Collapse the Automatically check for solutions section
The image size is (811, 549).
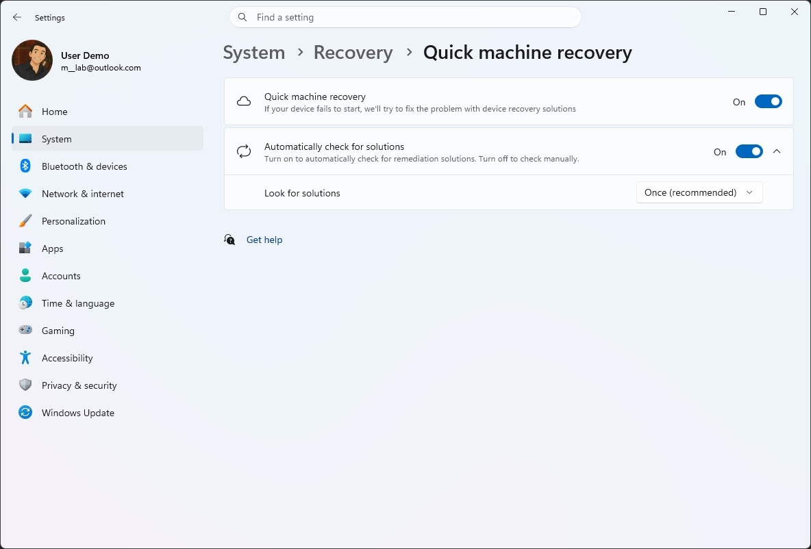(x=777, y=151)
